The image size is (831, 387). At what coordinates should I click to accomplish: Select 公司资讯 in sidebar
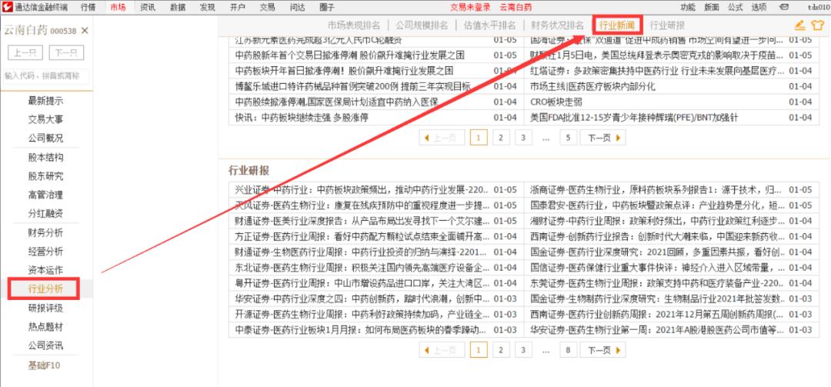[45, 345]
